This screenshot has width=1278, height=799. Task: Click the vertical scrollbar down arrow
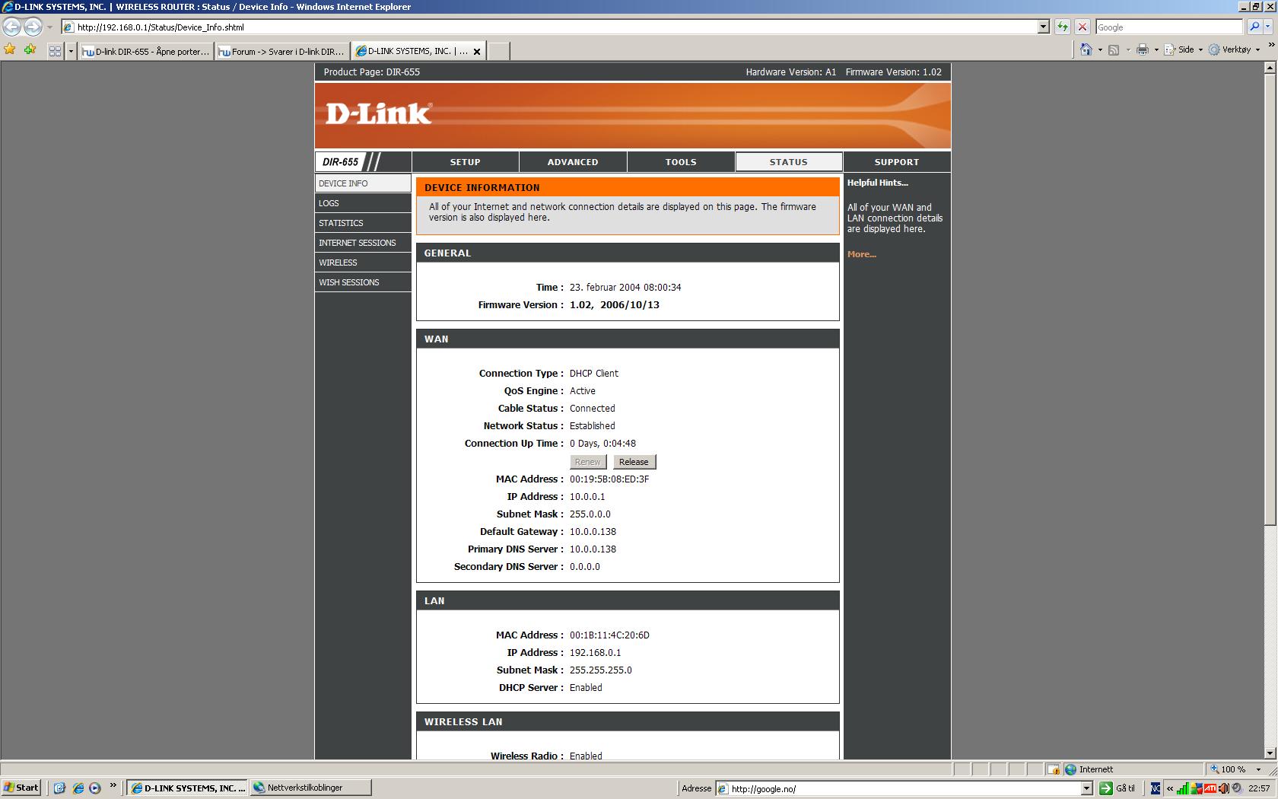click(x=1270, y=753)
